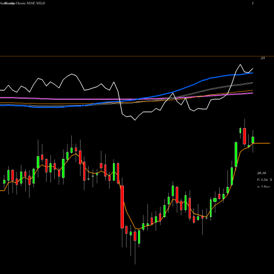
Task: Click the tall green candle before the peak
Action: tap(236, 155)
